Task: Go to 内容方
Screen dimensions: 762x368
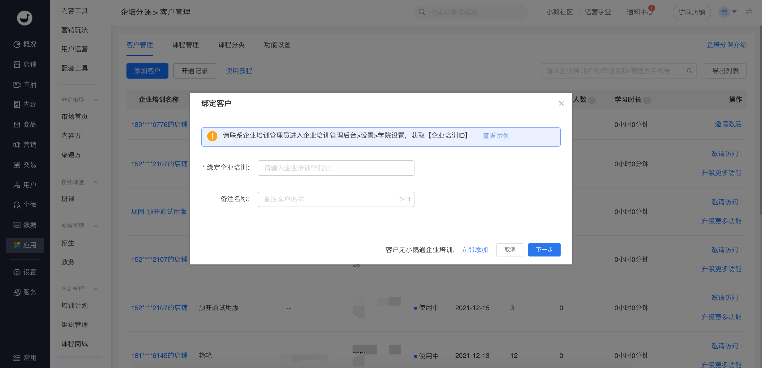Action: pyautogui.click(x=71, y=136)
